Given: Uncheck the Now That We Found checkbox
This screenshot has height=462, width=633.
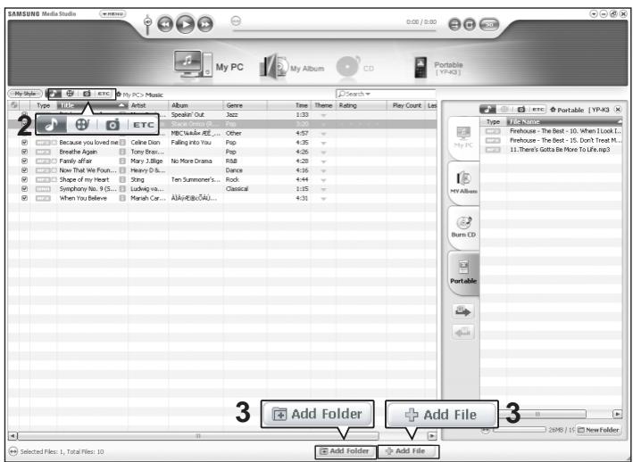Looking at the screenshot, I should pyautogui.click(x=25, y=170).
